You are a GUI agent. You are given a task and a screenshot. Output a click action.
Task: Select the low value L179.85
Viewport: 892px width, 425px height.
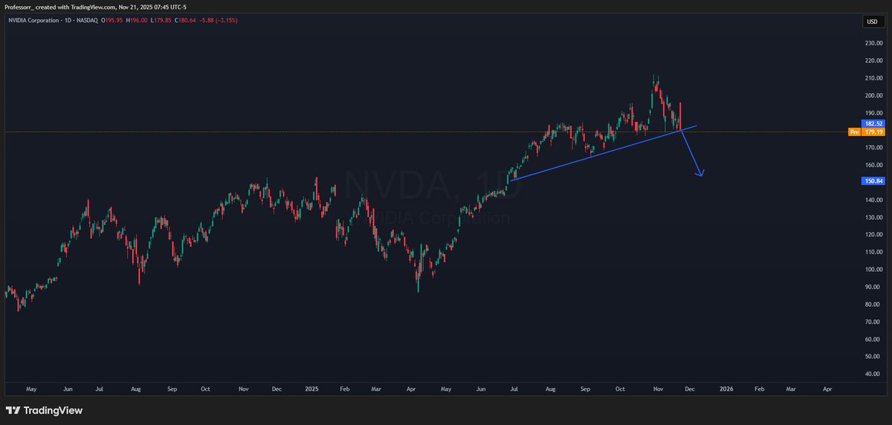[x=160, y=20]
